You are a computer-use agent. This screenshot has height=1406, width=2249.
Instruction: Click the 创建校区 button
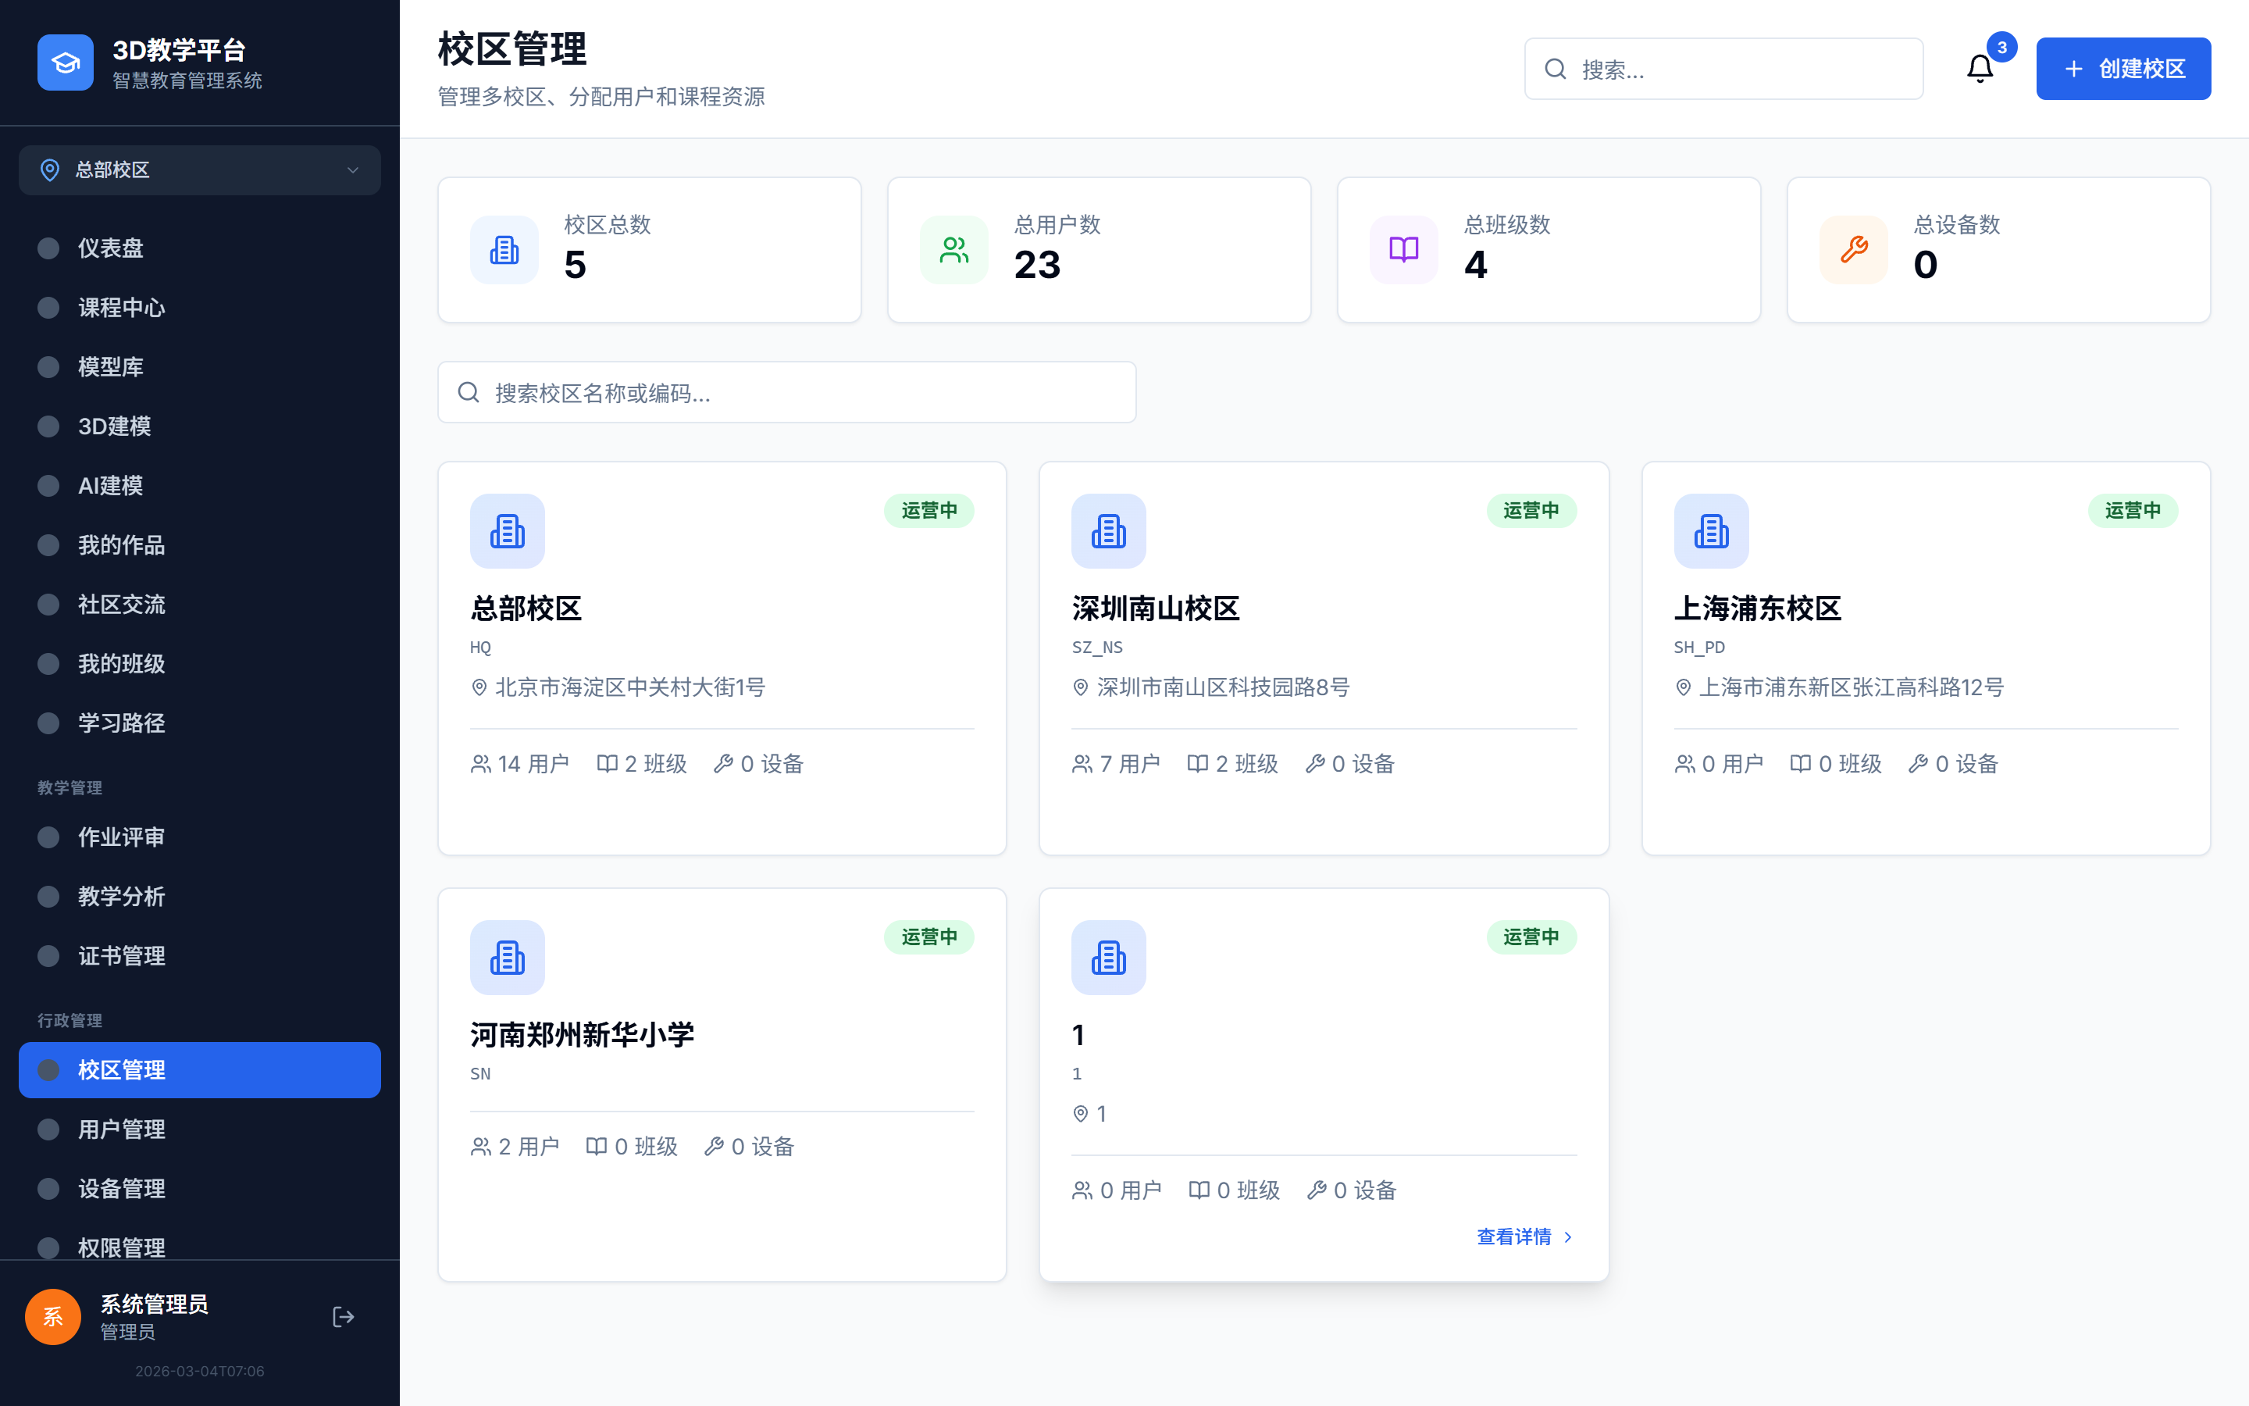(2123, 68)
